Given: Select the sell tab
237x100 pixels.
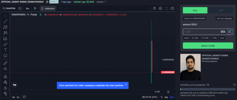Looking at the screenshot, I should (x=221, y=10).
